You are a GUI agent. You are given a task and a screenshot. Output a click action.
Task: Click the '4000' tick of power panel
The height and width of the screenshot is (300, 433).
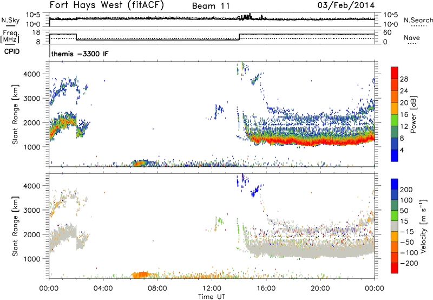tap(31, 74)
